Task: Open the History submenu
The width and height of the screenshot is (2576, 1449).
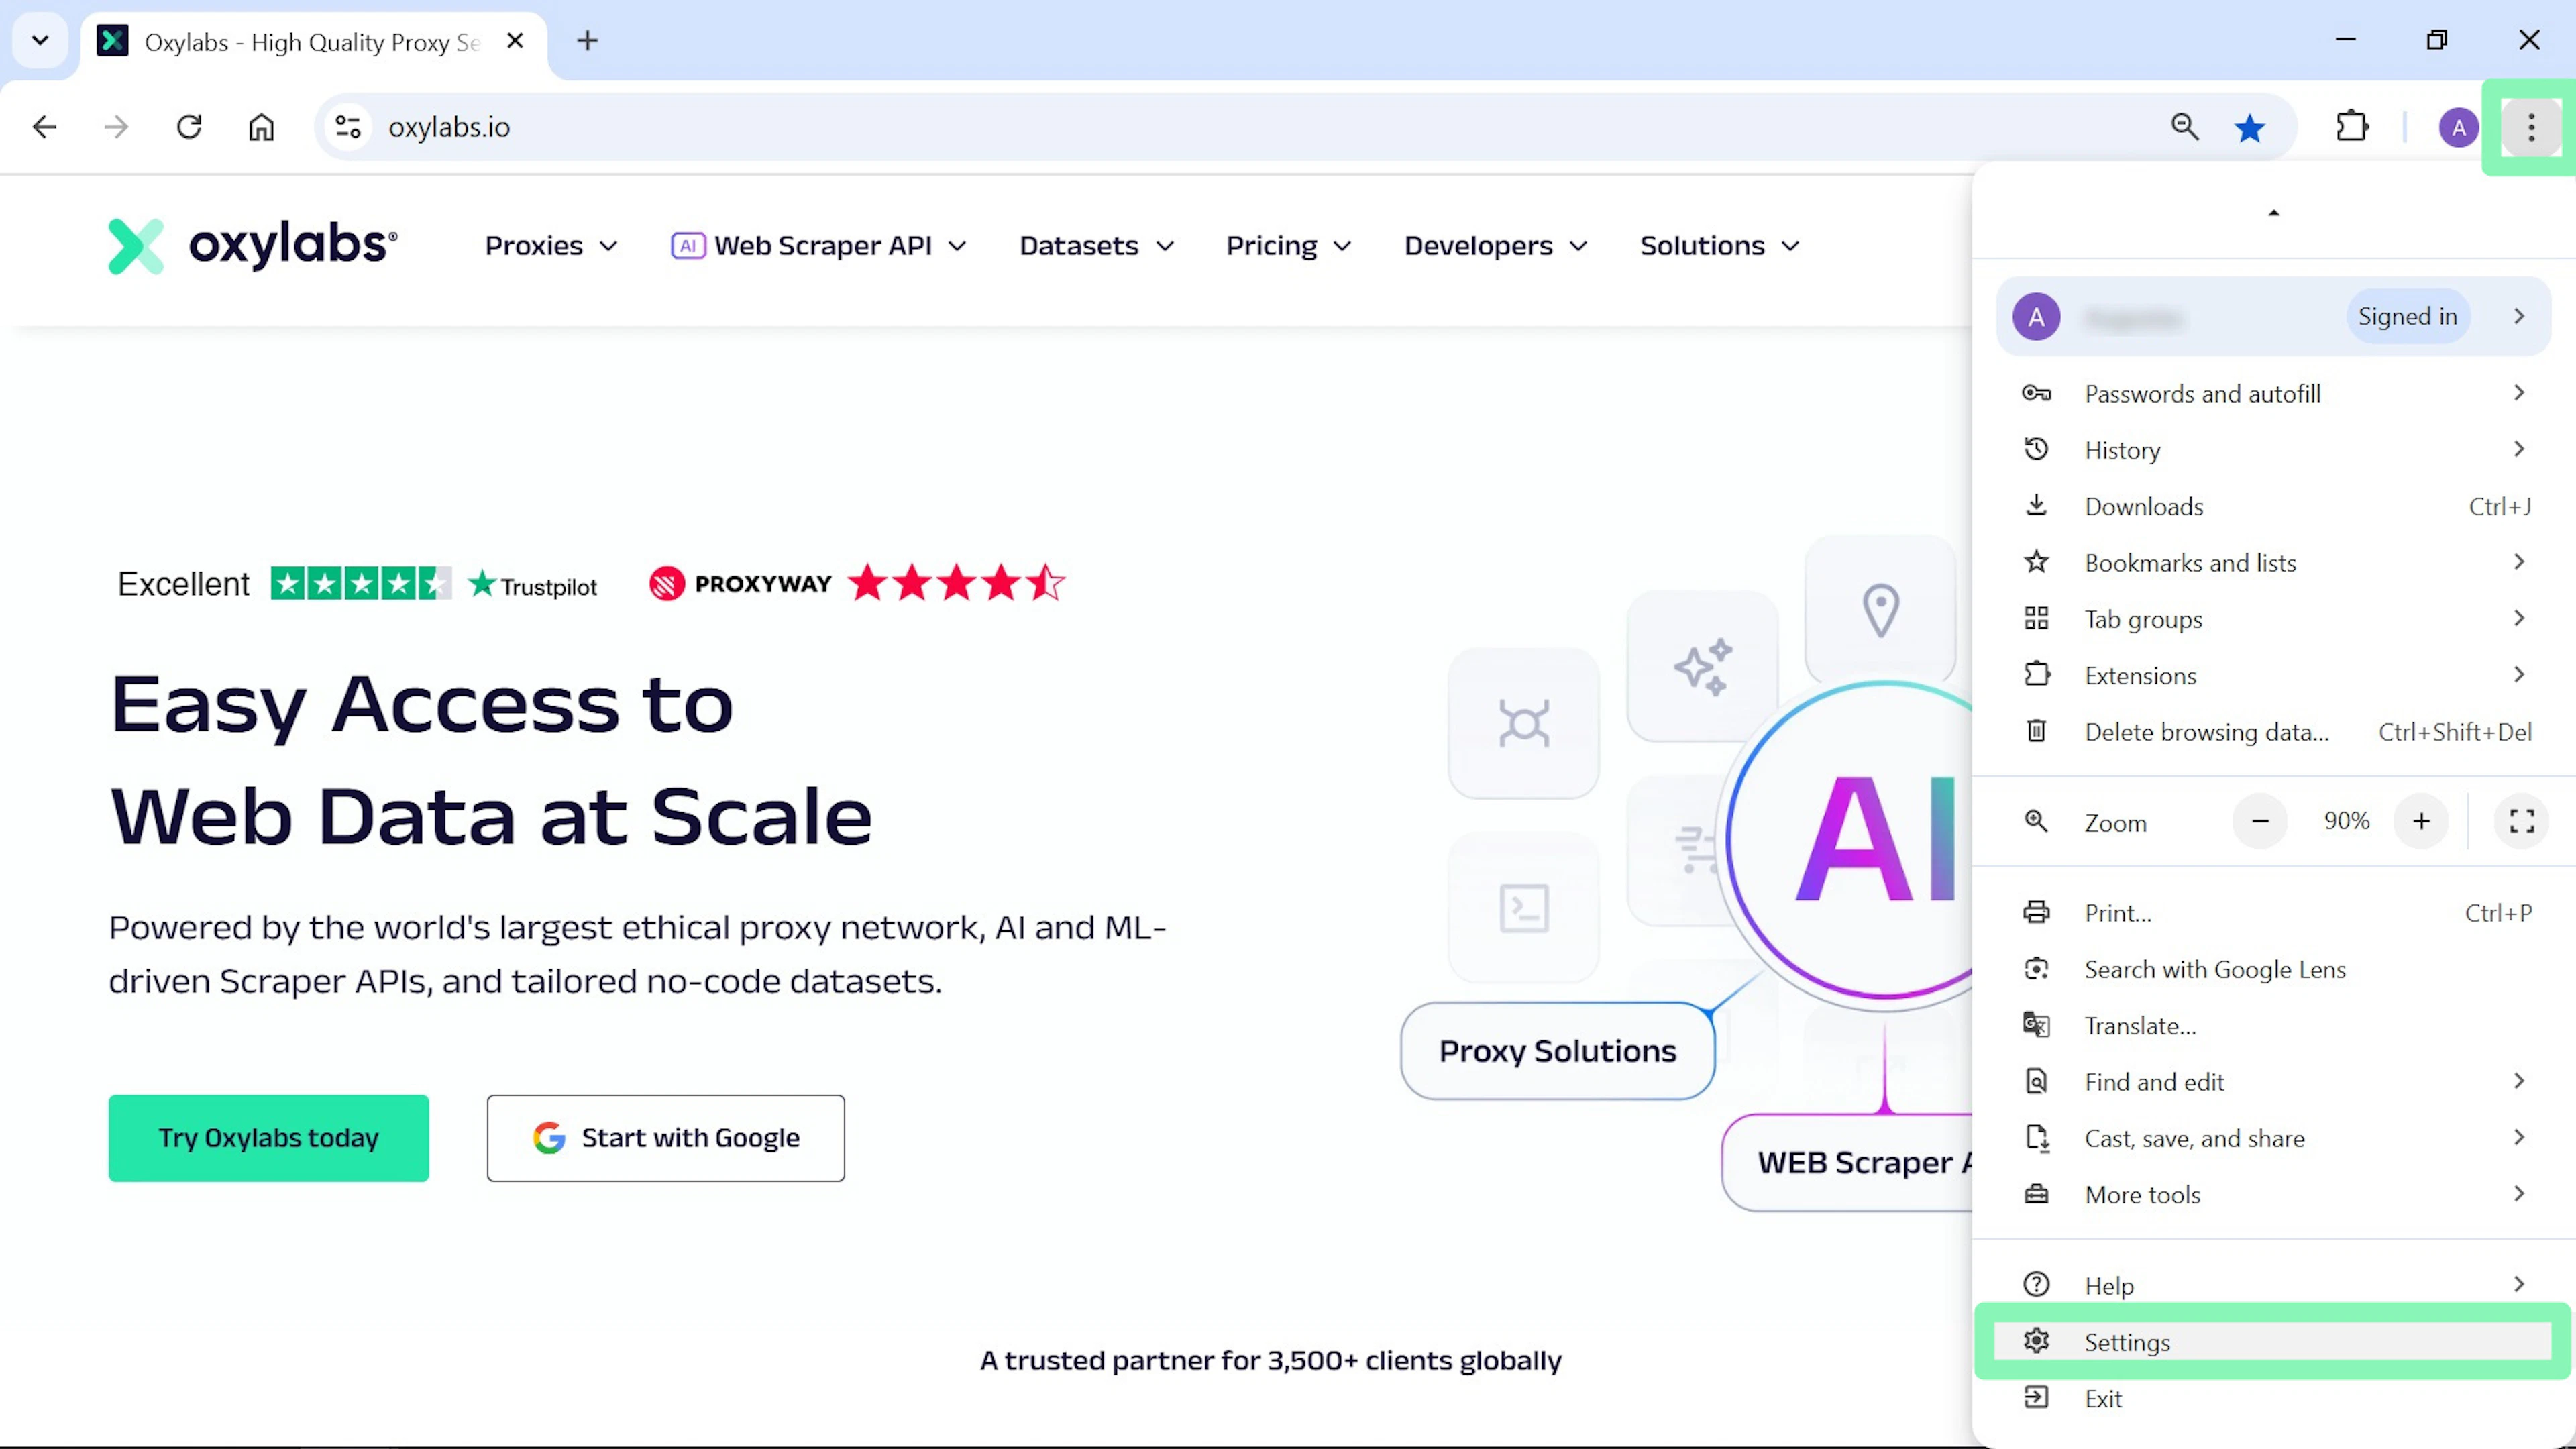Action: tap(2273, 450)
